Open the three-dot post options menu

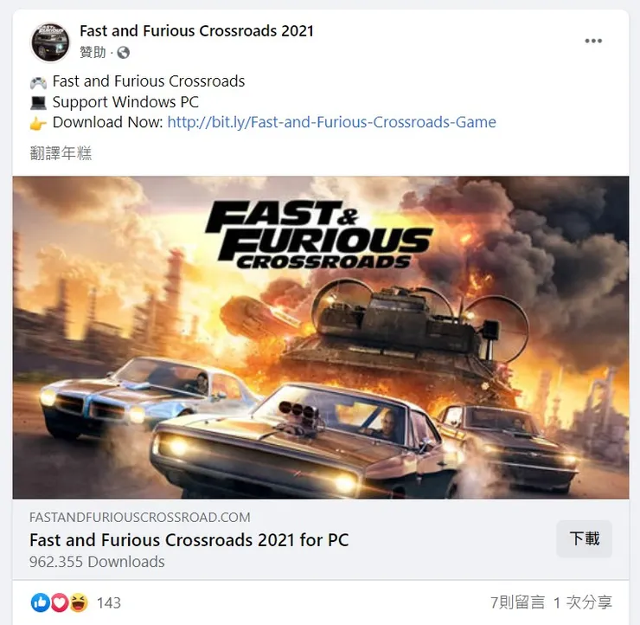click(x=593, y=41)
